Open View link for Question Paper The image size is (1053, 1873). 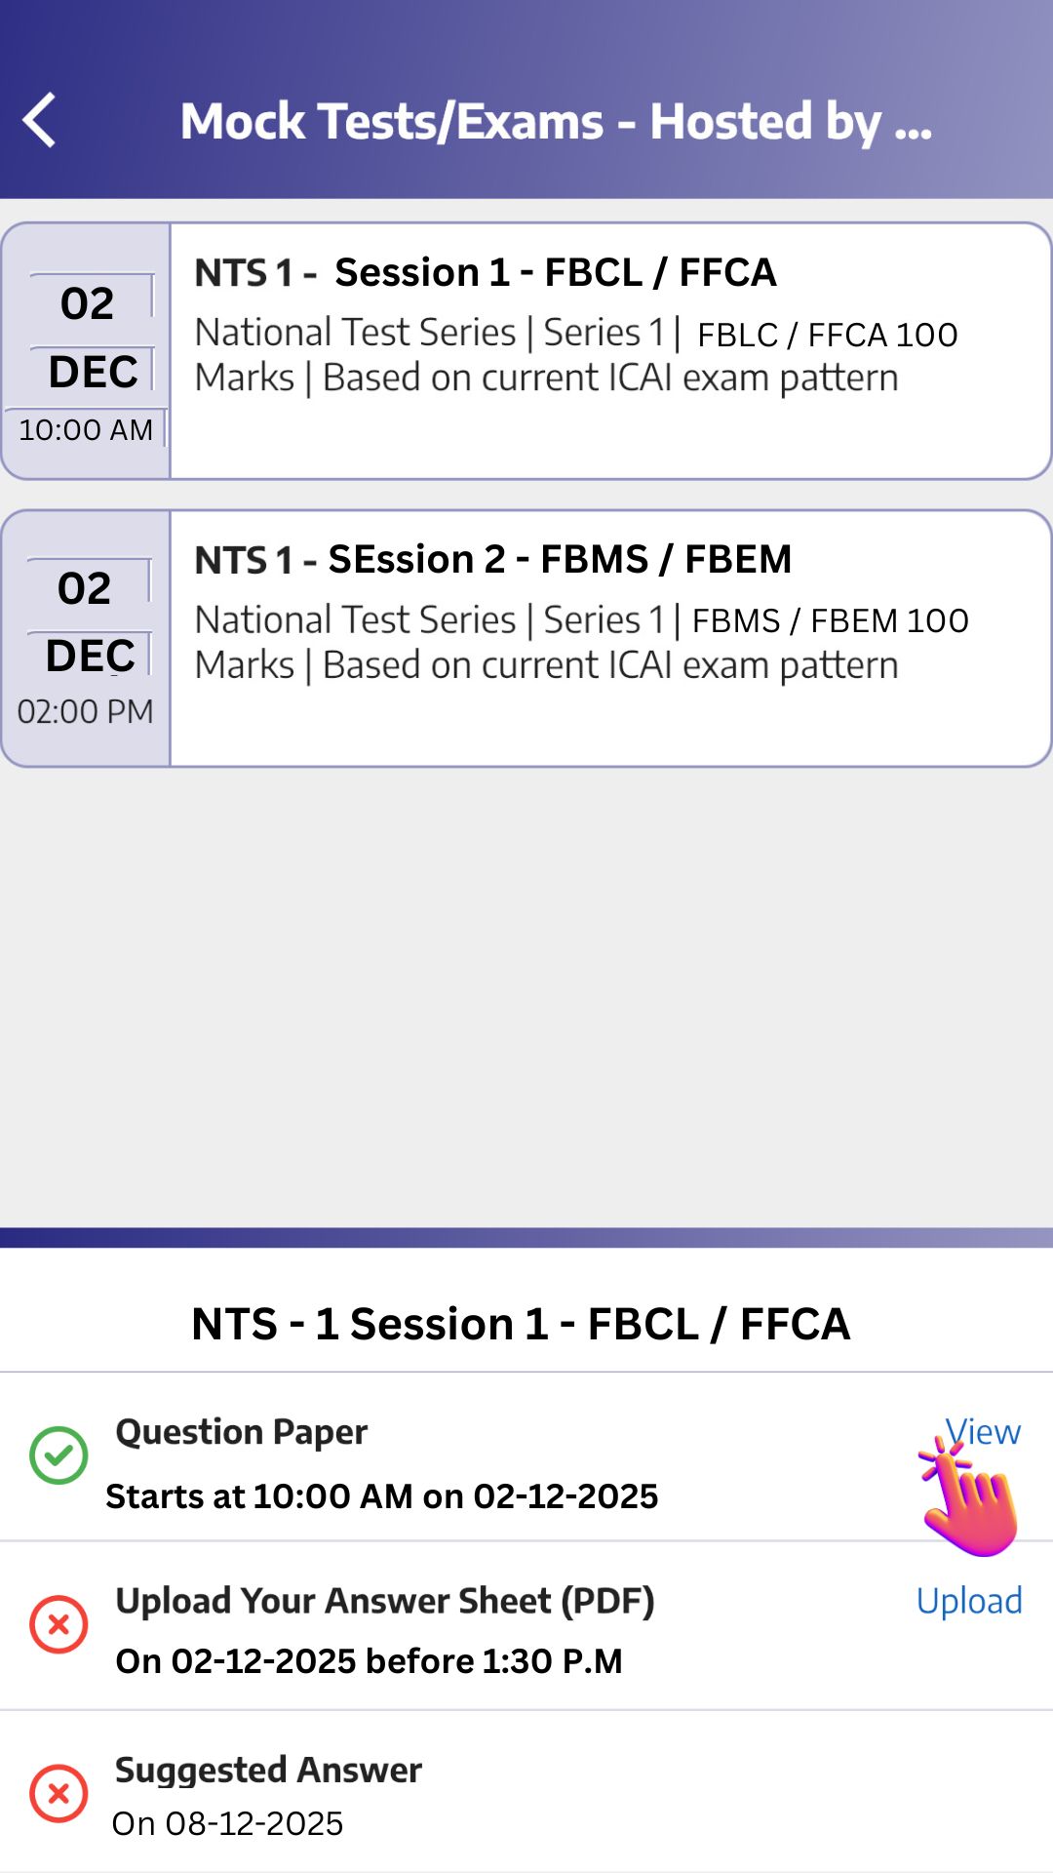983,1431
